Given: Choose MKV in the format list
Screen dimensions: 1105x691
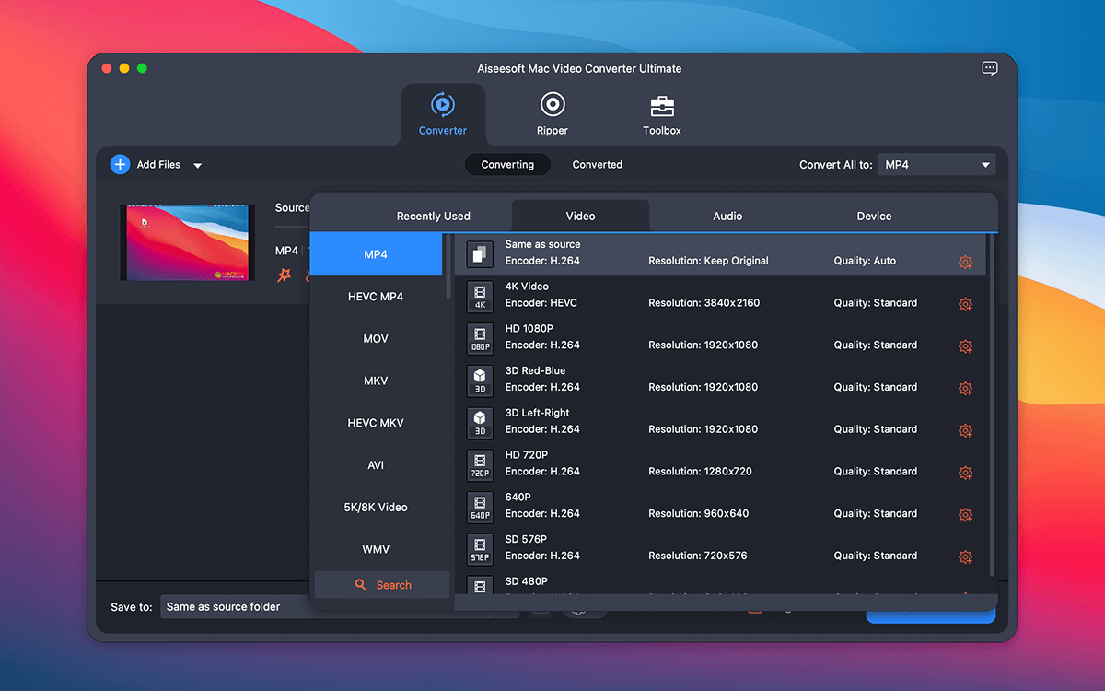Looking at the screenshot, I should click(376, 381).
